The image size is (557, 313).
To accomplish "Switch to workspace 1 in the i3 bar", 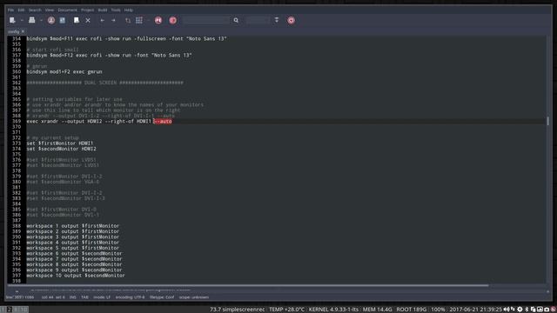I will 3,310.
